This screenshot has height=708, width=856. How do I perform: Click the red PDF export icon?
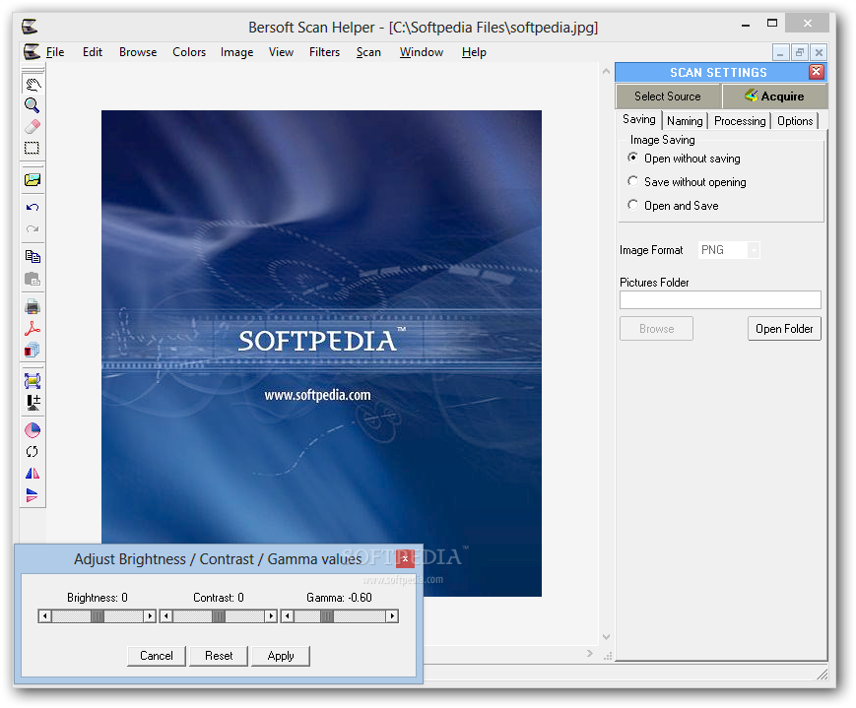click(x=33, y=328)
